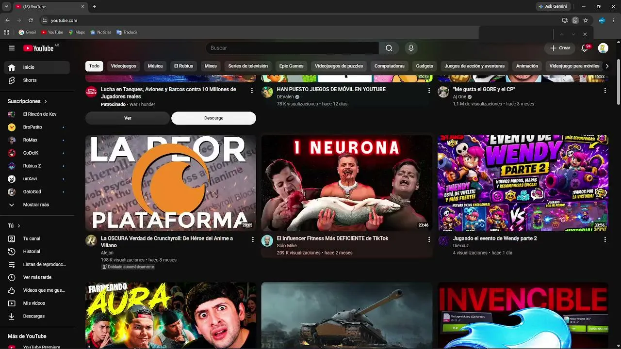Select the Videojuegos filter chip

click(124, 66)
